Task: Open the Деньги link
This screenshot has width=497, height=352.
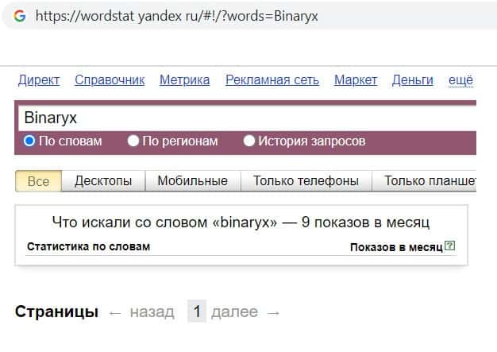Action: [x=412, y=80]
